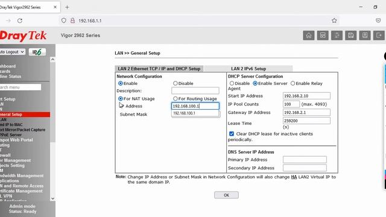Viewport: 386px width, 217px height.
Task: Click the IPv6 logo button
Action: pos(37,52)
